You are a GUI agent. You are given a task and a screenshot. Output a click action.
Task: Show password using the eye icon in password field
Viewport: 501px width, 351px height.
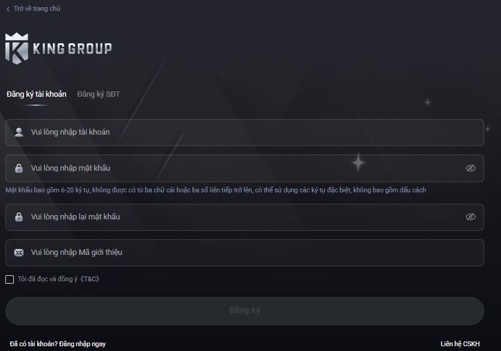470,168
